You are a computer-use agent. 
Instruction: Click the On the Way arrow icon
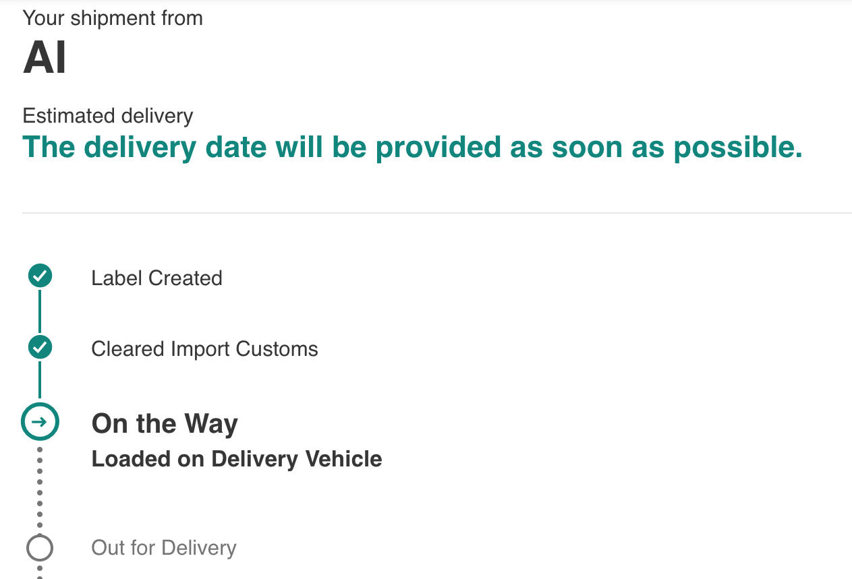(40, 422)
